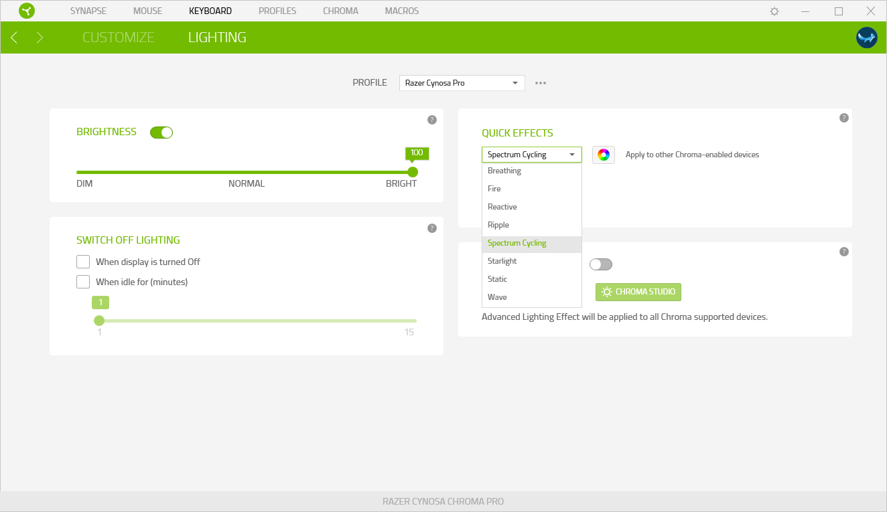
Task: Open the LIGHTING sub-tab
Action: click(217, 37)
